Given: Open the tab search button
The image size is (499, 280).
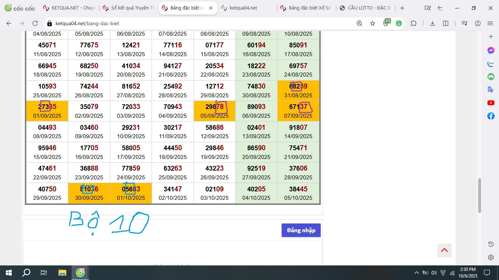Looking at the screenshot, I should [427, 8].
